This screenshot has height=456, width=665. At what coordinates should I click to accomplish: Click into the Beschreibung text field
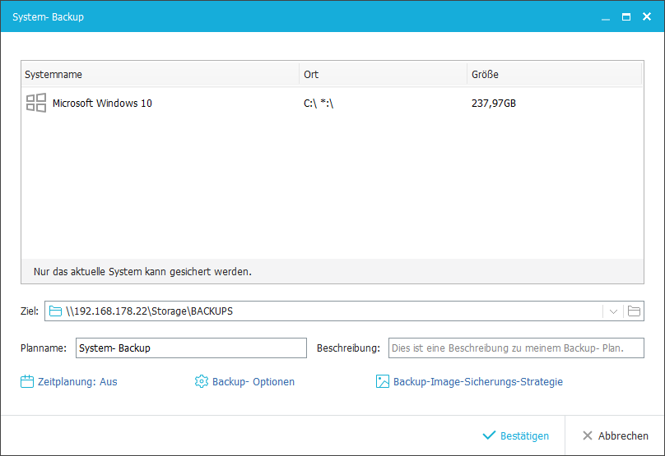pos(515,348)
